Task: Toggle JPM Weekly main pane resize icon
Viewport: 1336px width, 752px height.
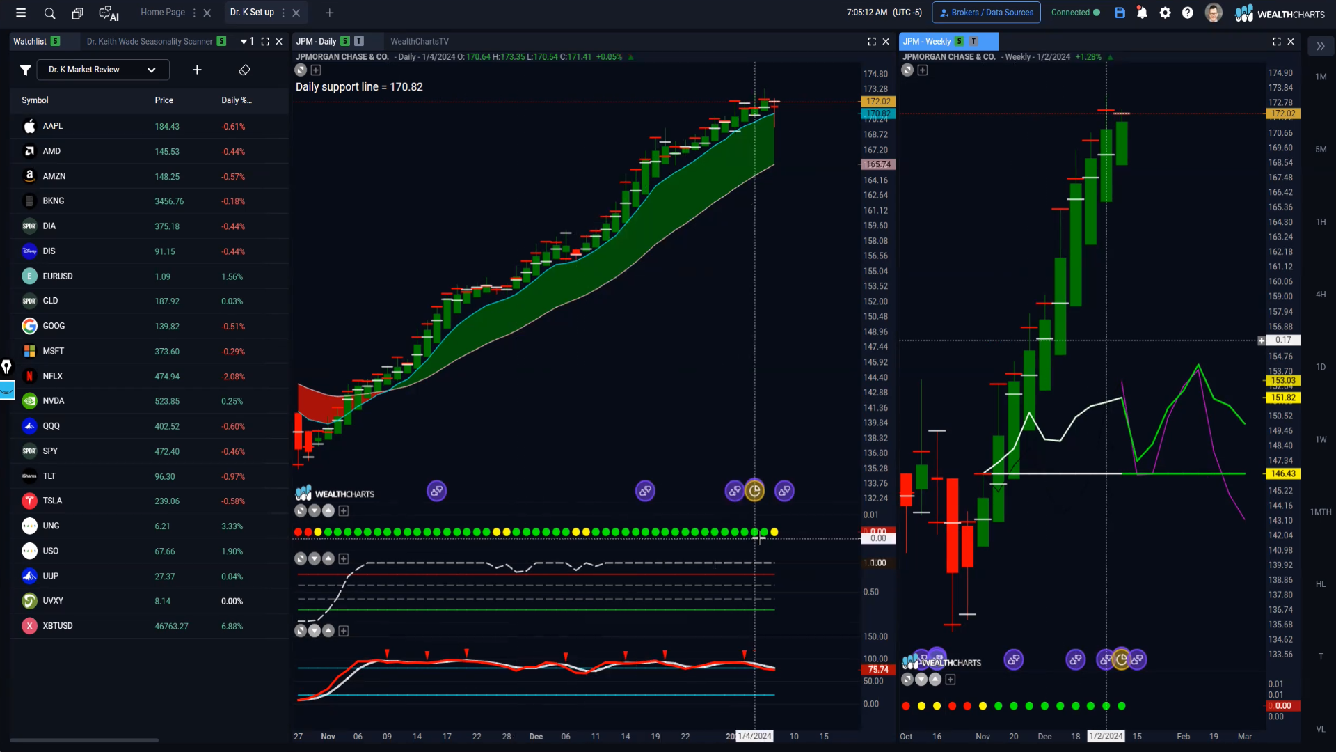Action: pos(907,70)
